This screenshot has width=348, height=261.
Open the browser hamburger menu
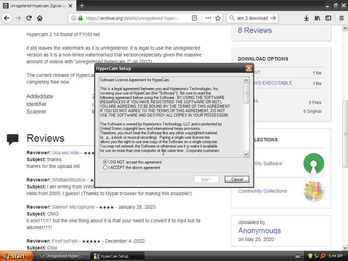(341, 18)
